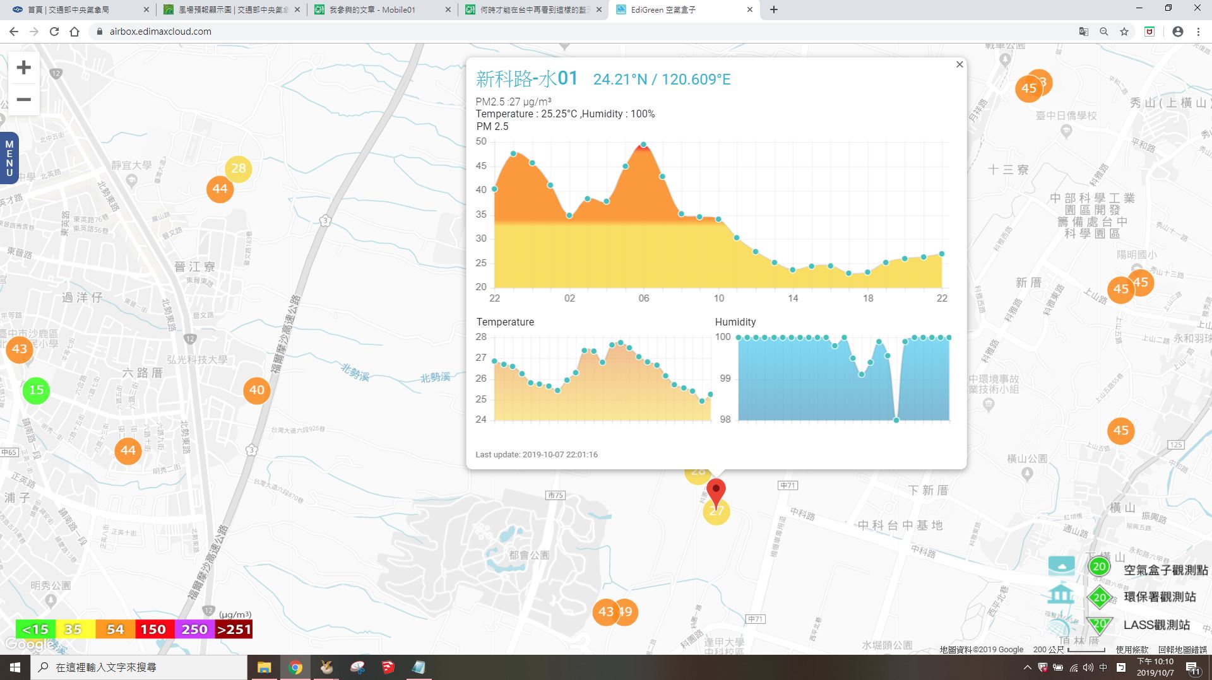Switch to 何時才能在台中再看到 tab
The height and width of the screenshot is (680, 1212).
click(x=533, y=9)
